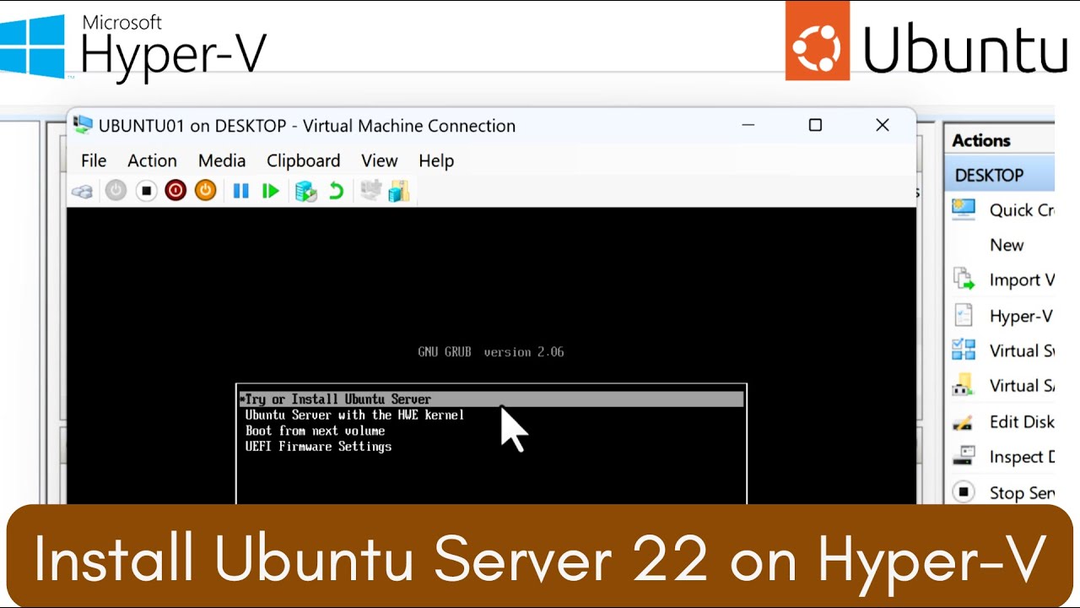This screenshot has height=608, width=1080.
Task: Open the Action menu
Action: click(x=152, y=160)
